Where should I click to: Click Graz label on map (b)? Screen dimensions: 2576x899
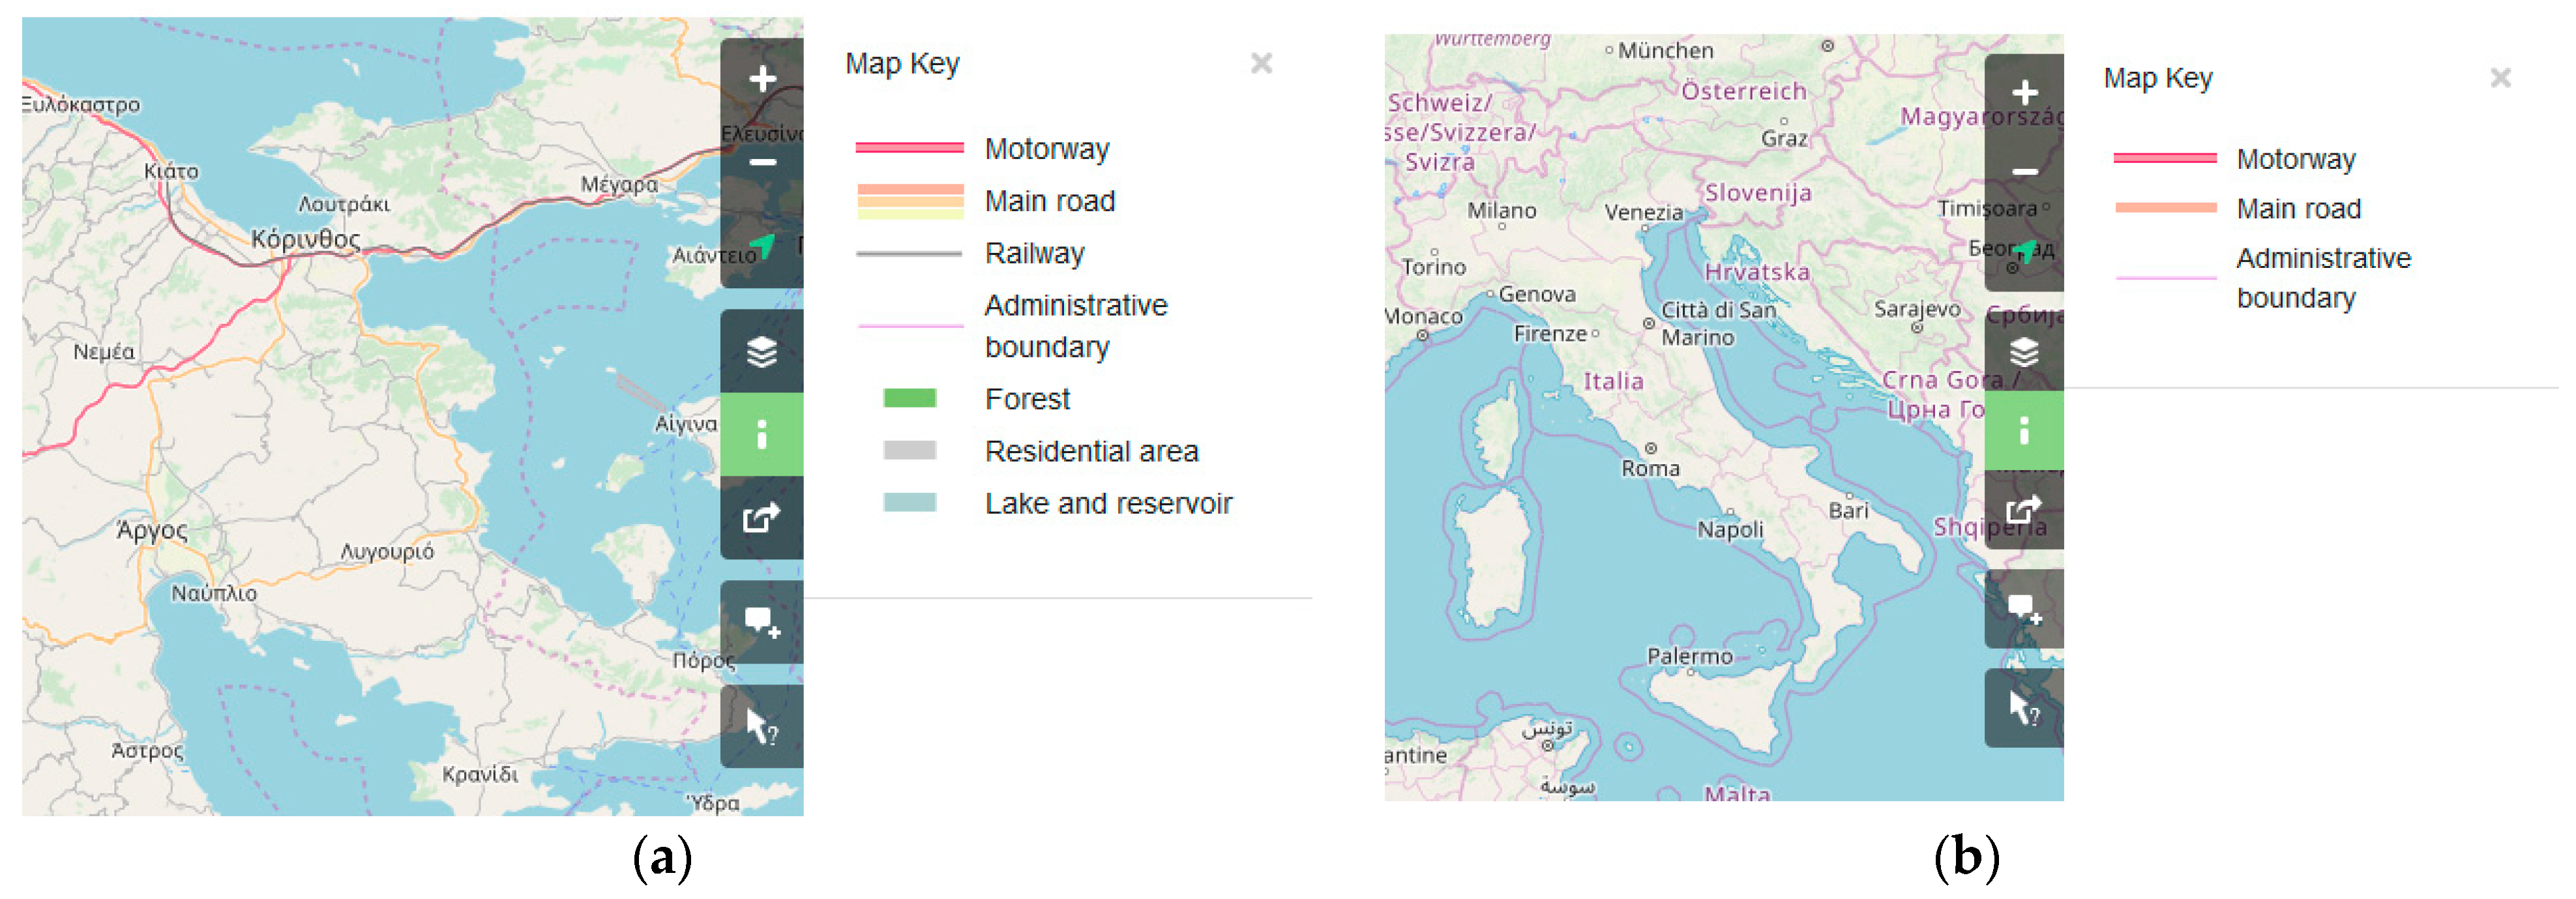(x=1784, y=139)
